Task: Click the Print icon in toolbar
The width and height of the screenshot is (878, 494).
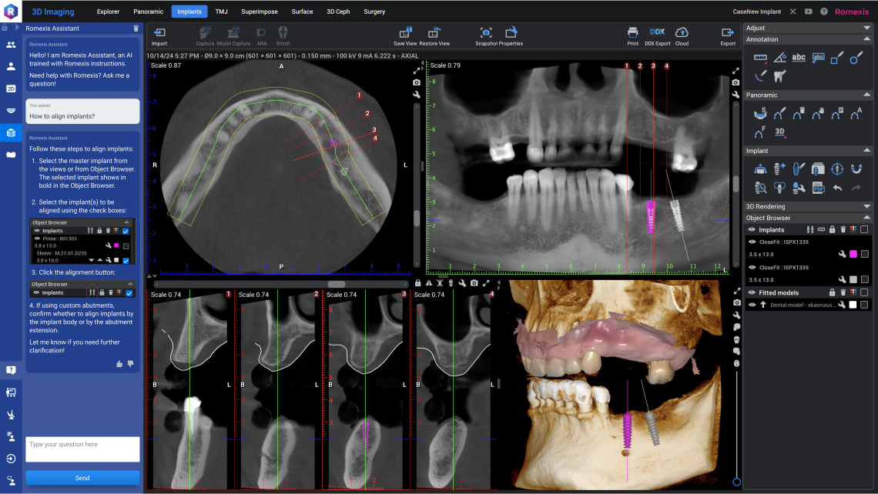Action: 632,32
